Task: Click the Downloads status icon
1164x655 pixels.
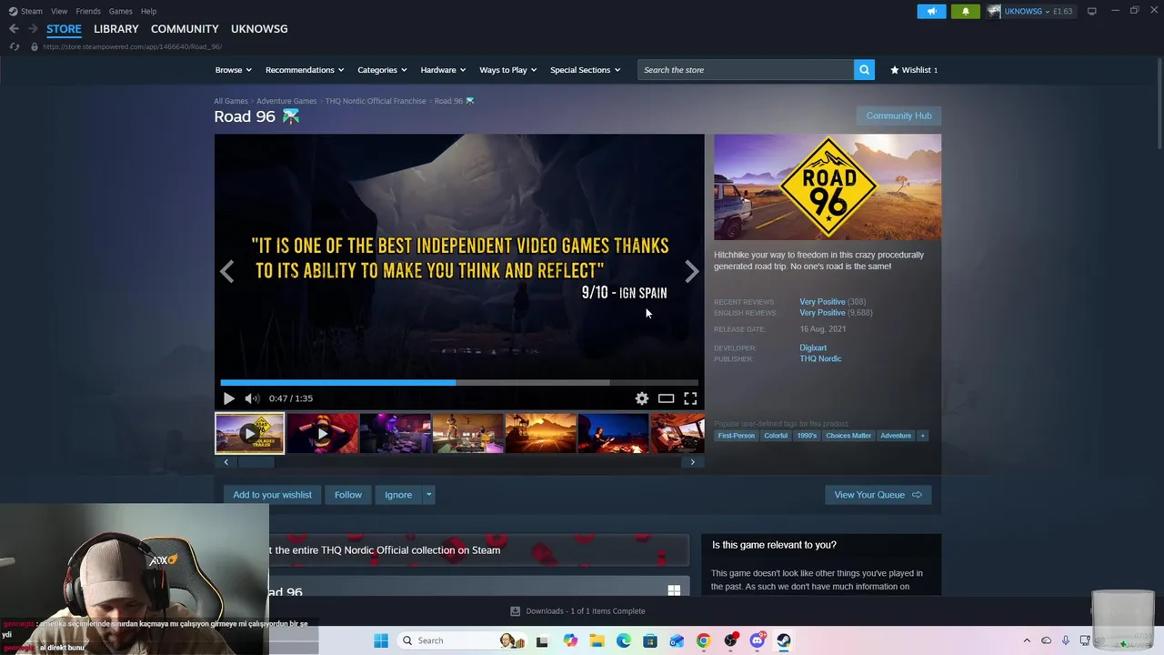Action: (516, 611)
